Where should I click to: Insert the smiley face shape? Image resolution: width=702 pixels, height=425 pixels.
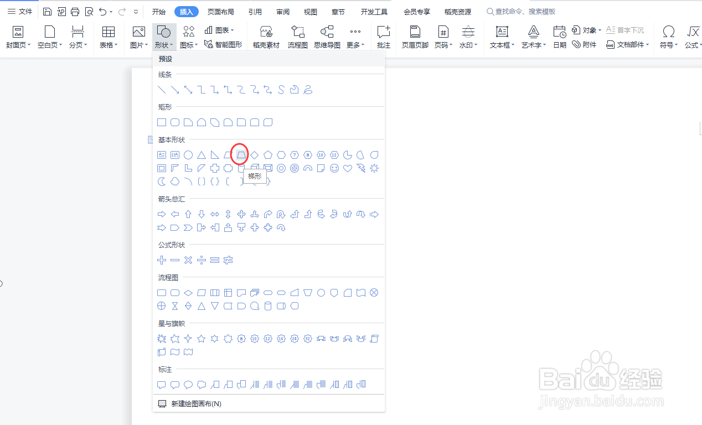334,168
